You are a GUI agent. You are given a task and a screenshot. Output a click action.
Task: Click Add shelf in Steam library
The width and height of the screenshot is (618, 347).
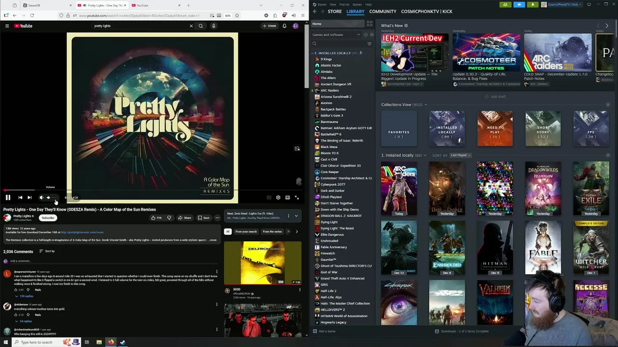495,96
